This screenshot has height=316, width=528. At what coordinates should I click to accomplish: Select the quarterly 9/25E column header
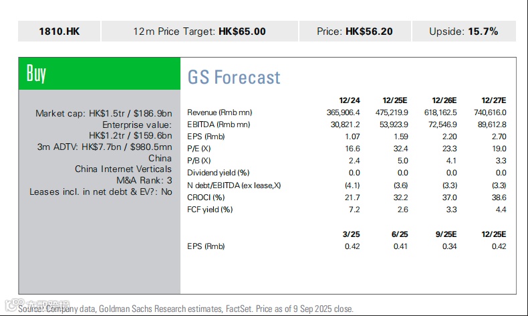[445, 234]
